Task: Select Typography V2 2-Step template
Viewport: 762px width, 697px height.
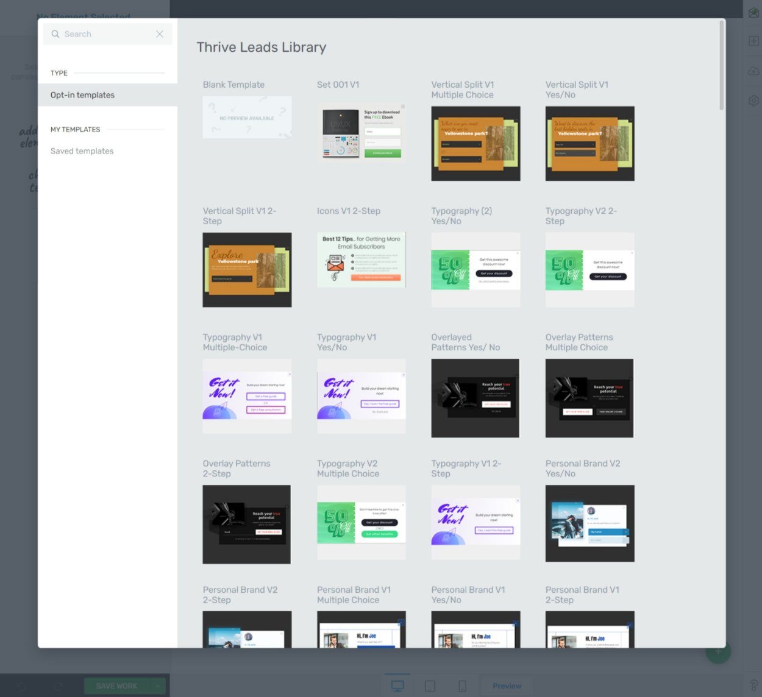Action: 589,270
